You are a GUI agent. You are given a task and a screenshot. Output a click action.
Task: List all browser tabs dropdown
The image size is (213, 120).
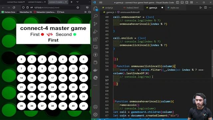click(78, 2)
